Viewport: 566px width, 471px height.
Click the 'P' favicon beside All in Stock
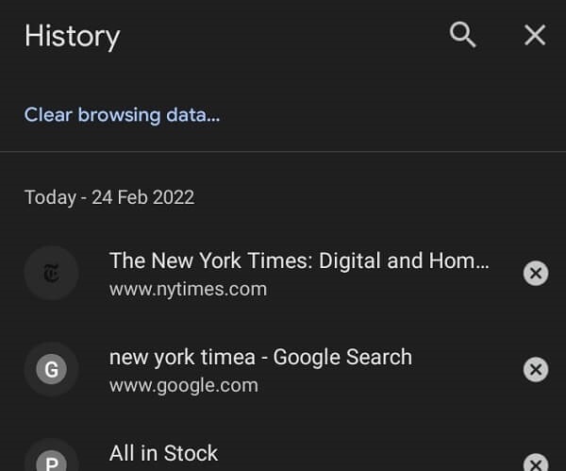(51, 462)
